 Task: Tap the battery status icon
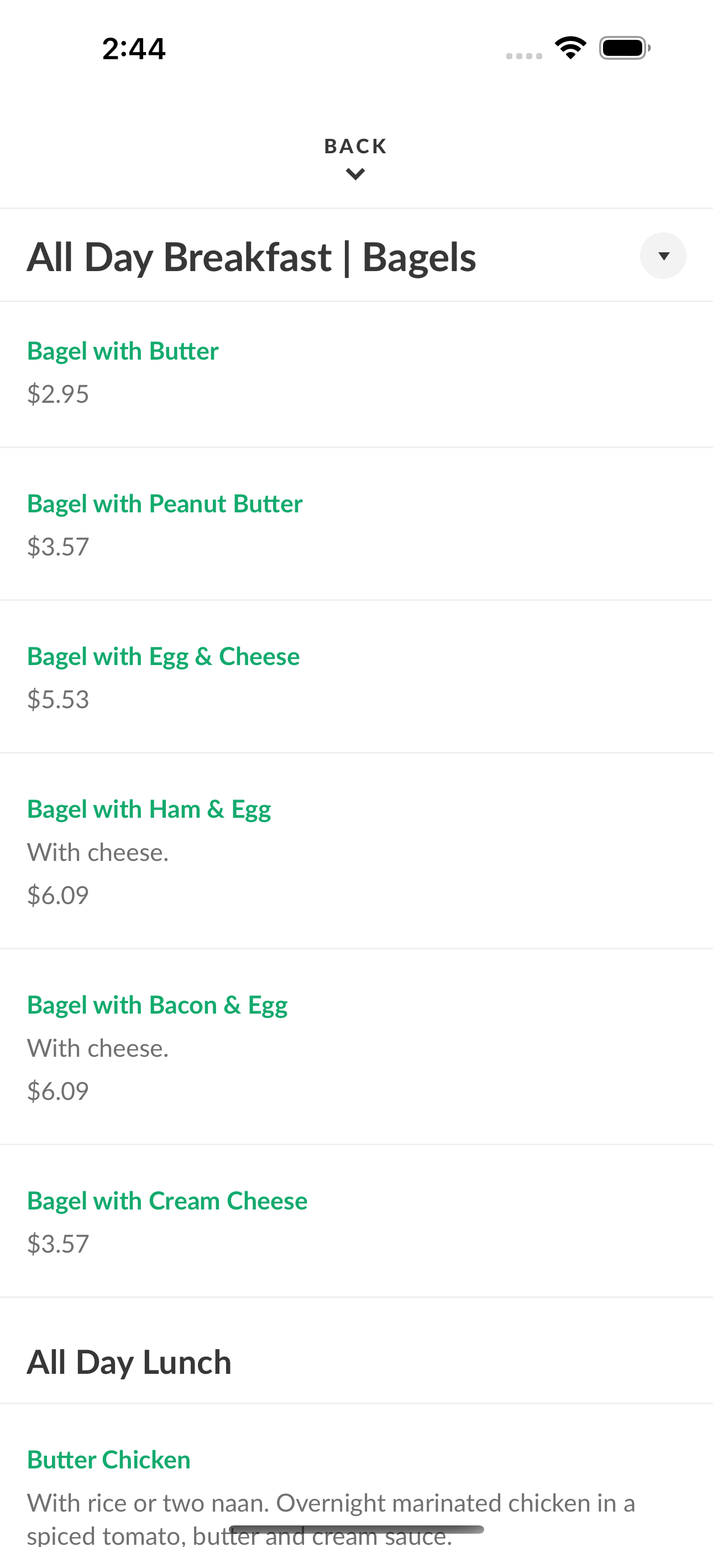[x=625, y=48]
